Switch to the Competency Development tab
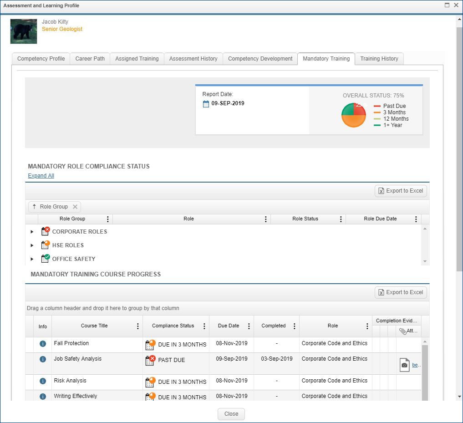This screenshot has width=463, height=423. click(x=260, y=59)
